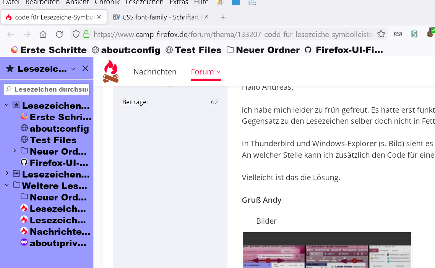This screenshot has height=268, width=435.
Task: Open Test Files bookmark in the sidebar
Action: pyautogui.click(x=49, y=140)
